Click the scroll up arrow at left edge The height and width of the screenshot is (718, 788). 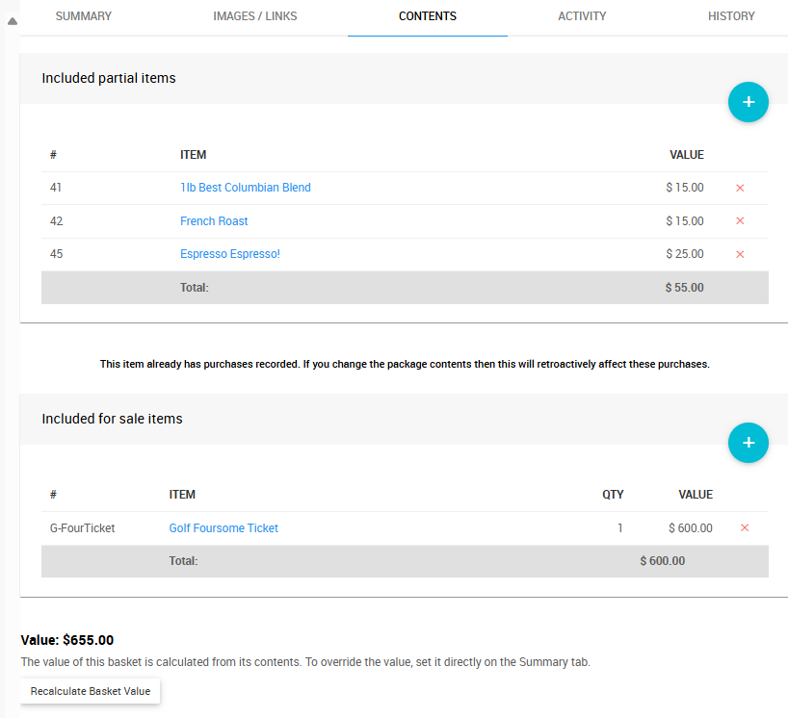pos(13,21)
